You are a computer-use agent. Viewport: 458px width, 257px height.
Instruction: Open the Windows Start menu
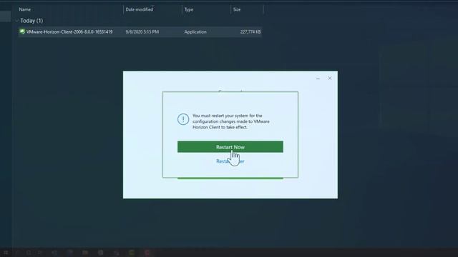6,253
